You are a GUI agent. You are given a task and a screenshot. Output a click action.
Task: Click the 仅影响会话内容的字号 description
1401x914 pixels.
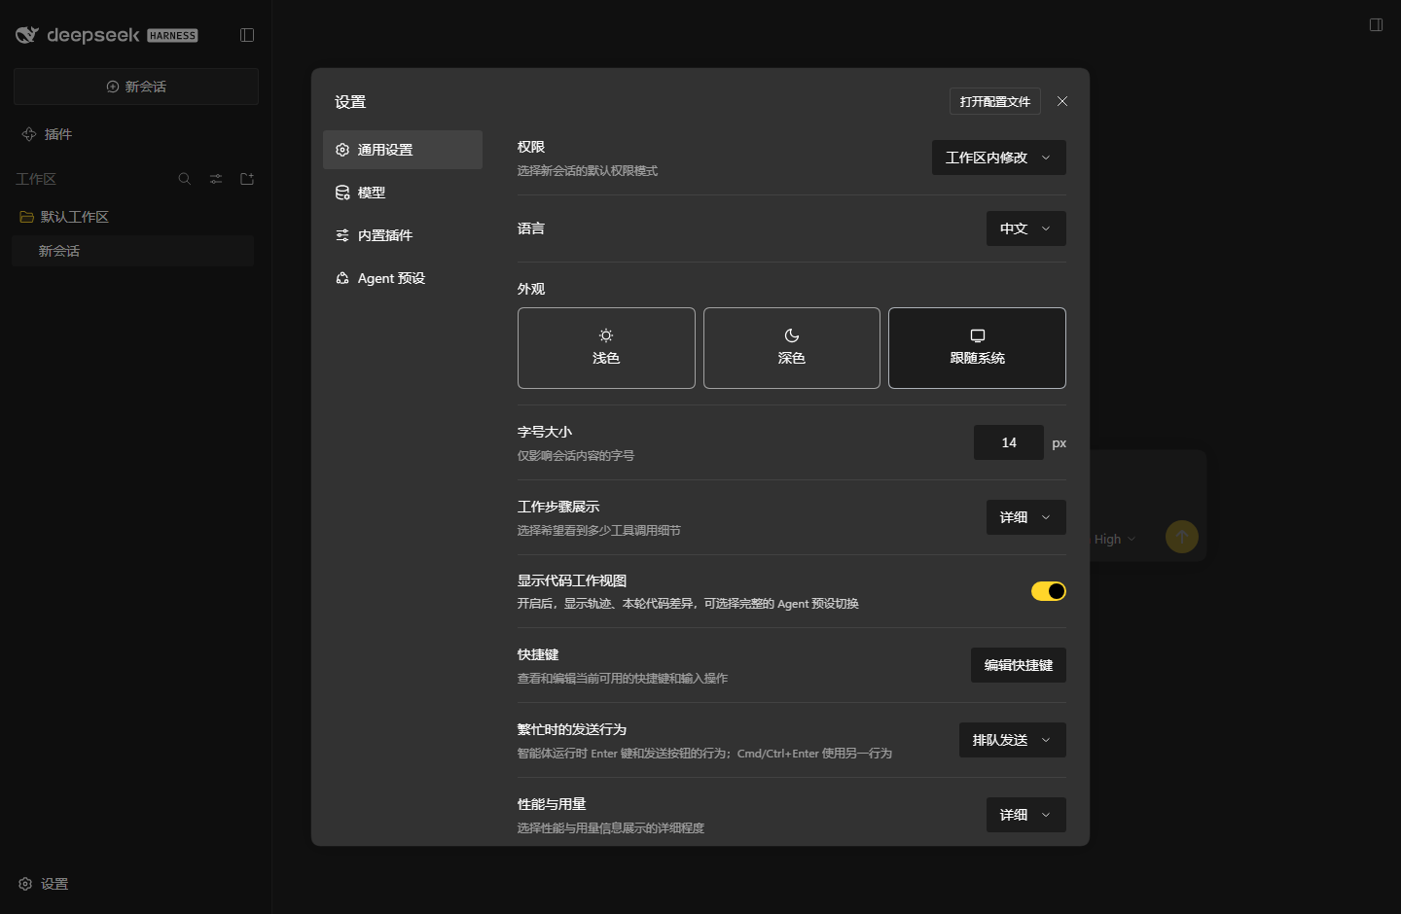tap(576, 455)
